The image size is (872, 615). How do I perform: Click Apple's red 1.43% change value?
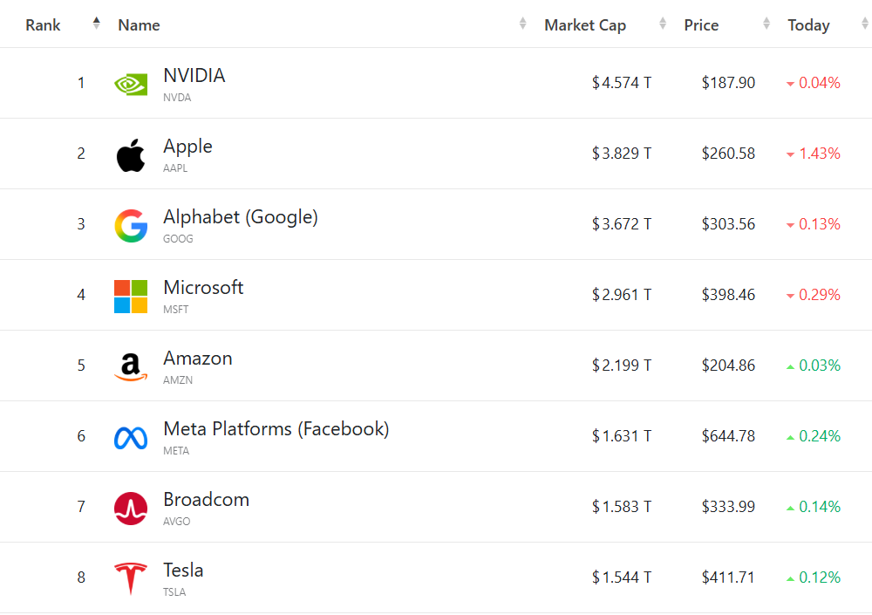(x=819, y=154)
